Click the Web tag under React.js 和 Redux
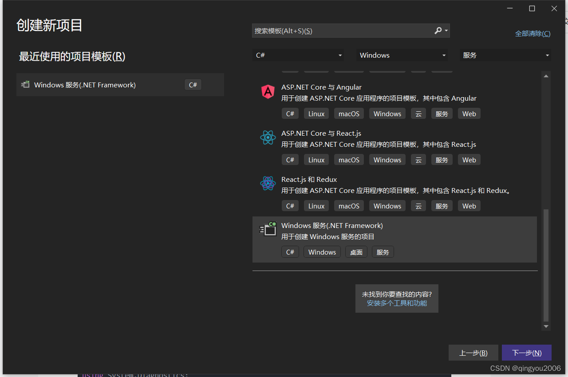568x377 pixels. coord(469,206)
